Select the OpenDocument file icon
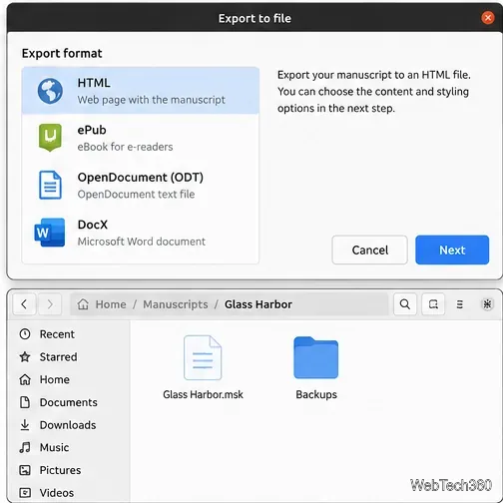This screenshot has width=503, height=503. (x=50, y=185)
